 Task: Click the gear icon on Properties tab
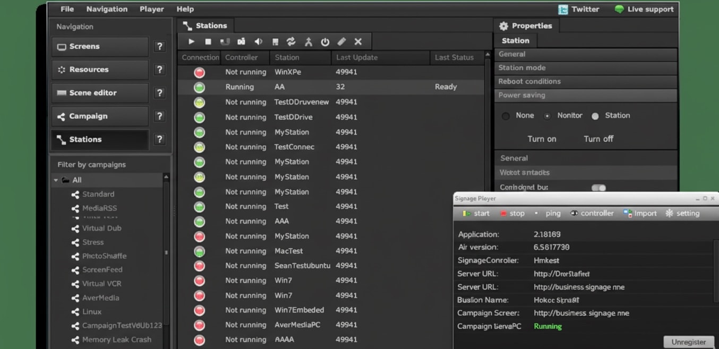click(504, 26)
